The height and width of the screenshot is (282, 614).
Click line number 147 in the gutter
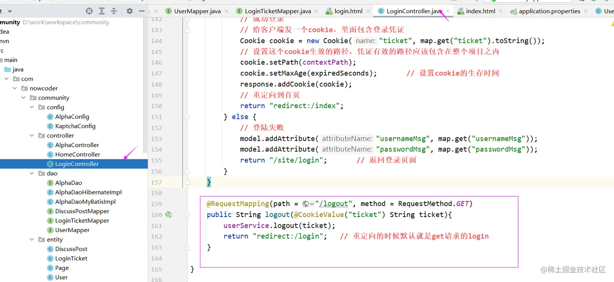coord(156,73)
